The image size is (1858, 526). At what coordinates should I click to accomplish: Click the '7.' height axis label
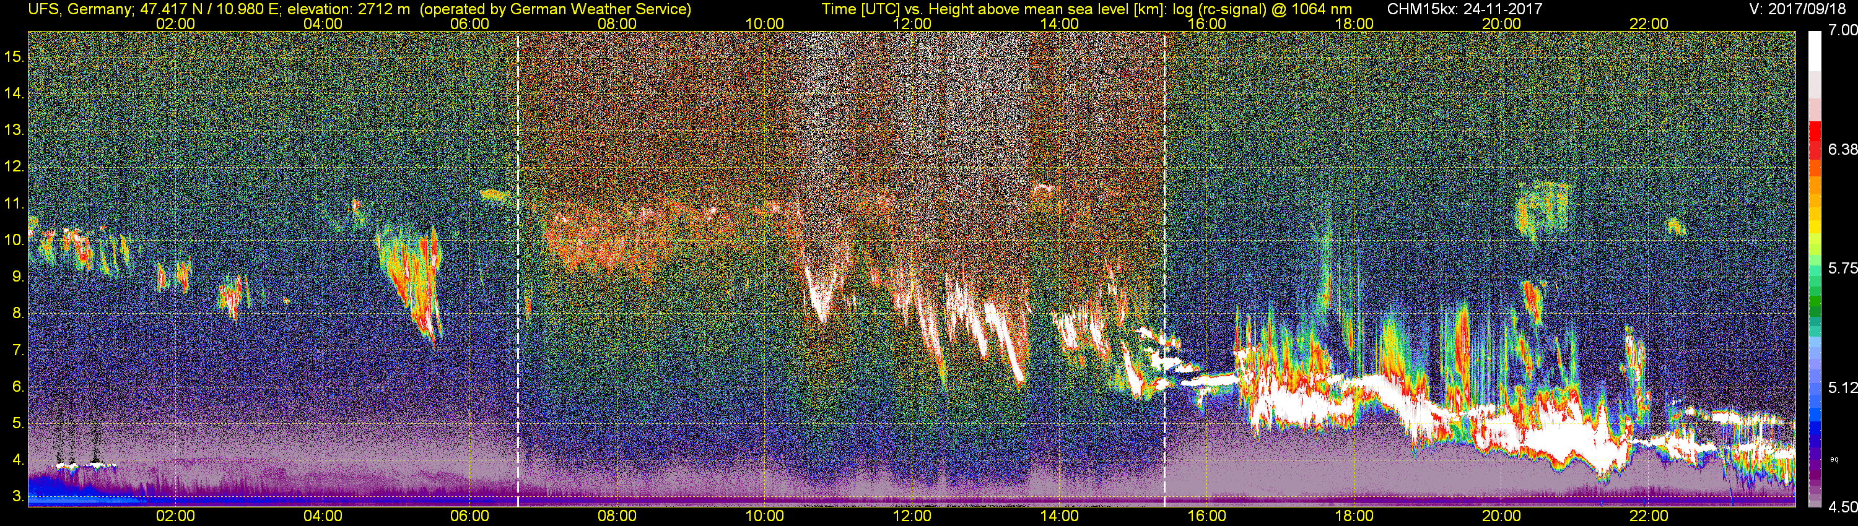tap(19, 351)
